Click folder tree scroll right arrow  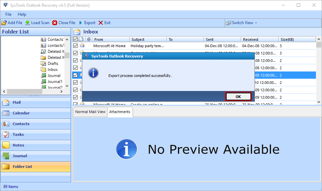point(61,91)
